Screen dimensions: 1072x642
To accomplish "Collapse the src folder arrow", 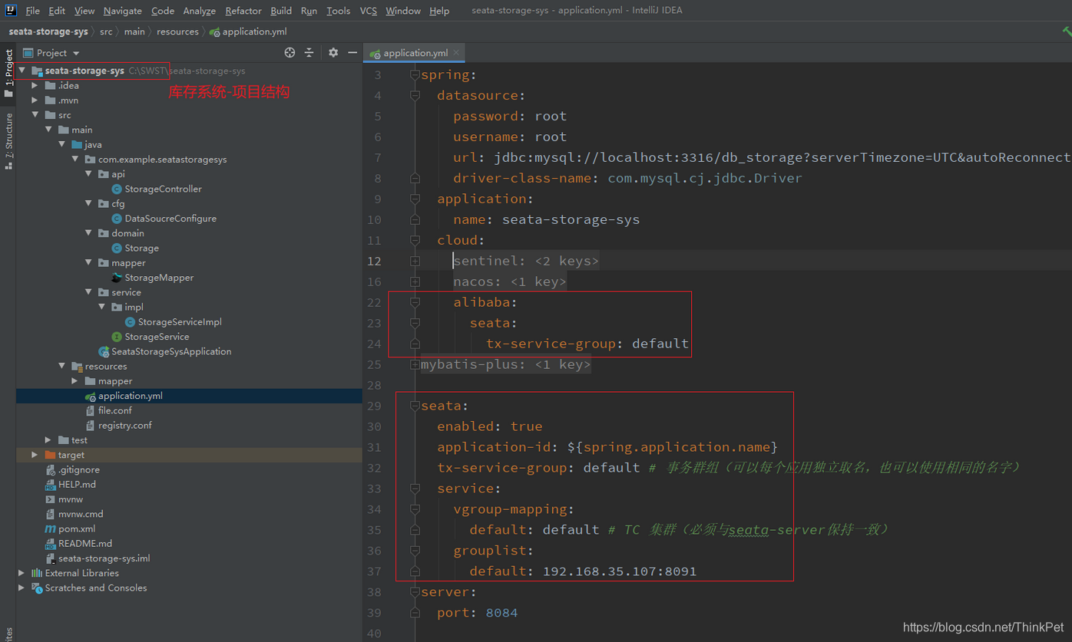I will (35, 115).
